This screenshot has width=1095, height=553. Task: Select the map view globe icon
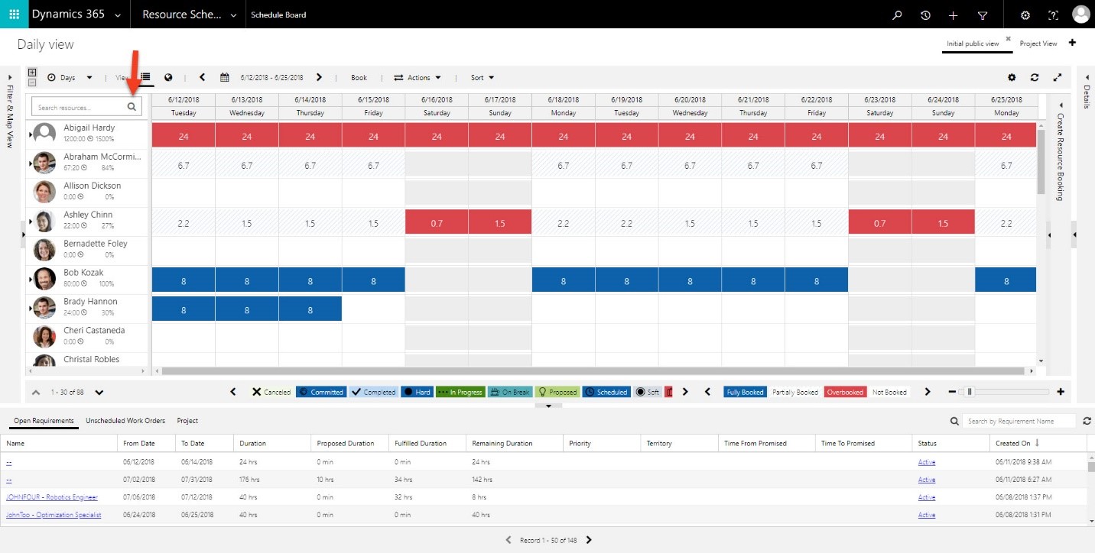[168, 77]
